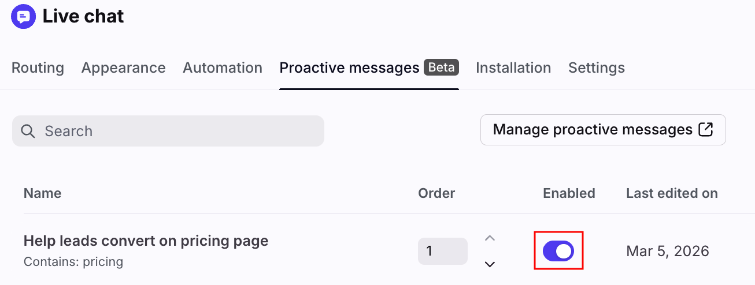The height and width of the screenshot is (285, 755).
Task: Click the search magnifier icon
Action: point(28,131)
